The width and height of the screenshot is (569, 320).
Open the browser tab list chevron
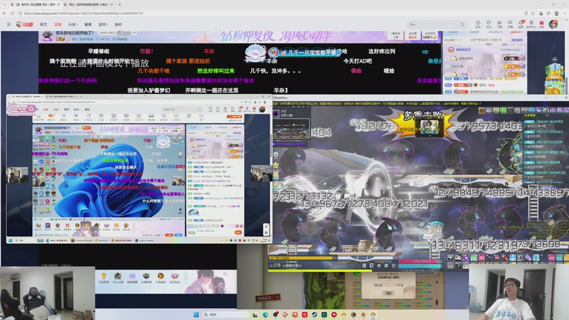(x=4, y=4)
